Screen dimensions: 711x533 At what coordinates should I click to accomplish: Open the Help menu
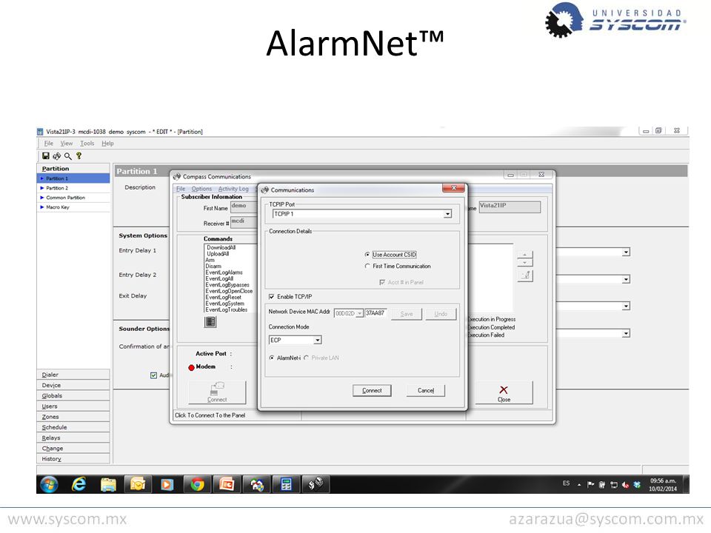tap(107, 143)
